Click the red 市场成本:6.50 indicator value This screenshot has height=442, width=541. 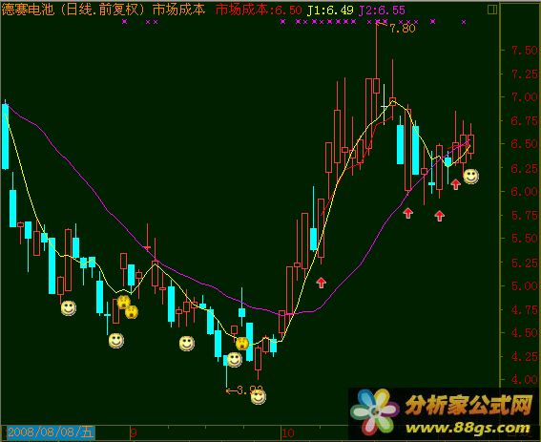[259, 10]
